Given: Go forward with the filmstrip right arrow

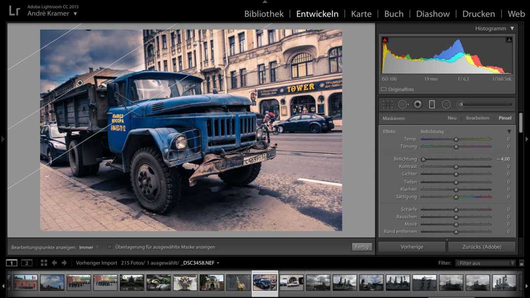Looking at the screenshot, I should click(64, 263).
